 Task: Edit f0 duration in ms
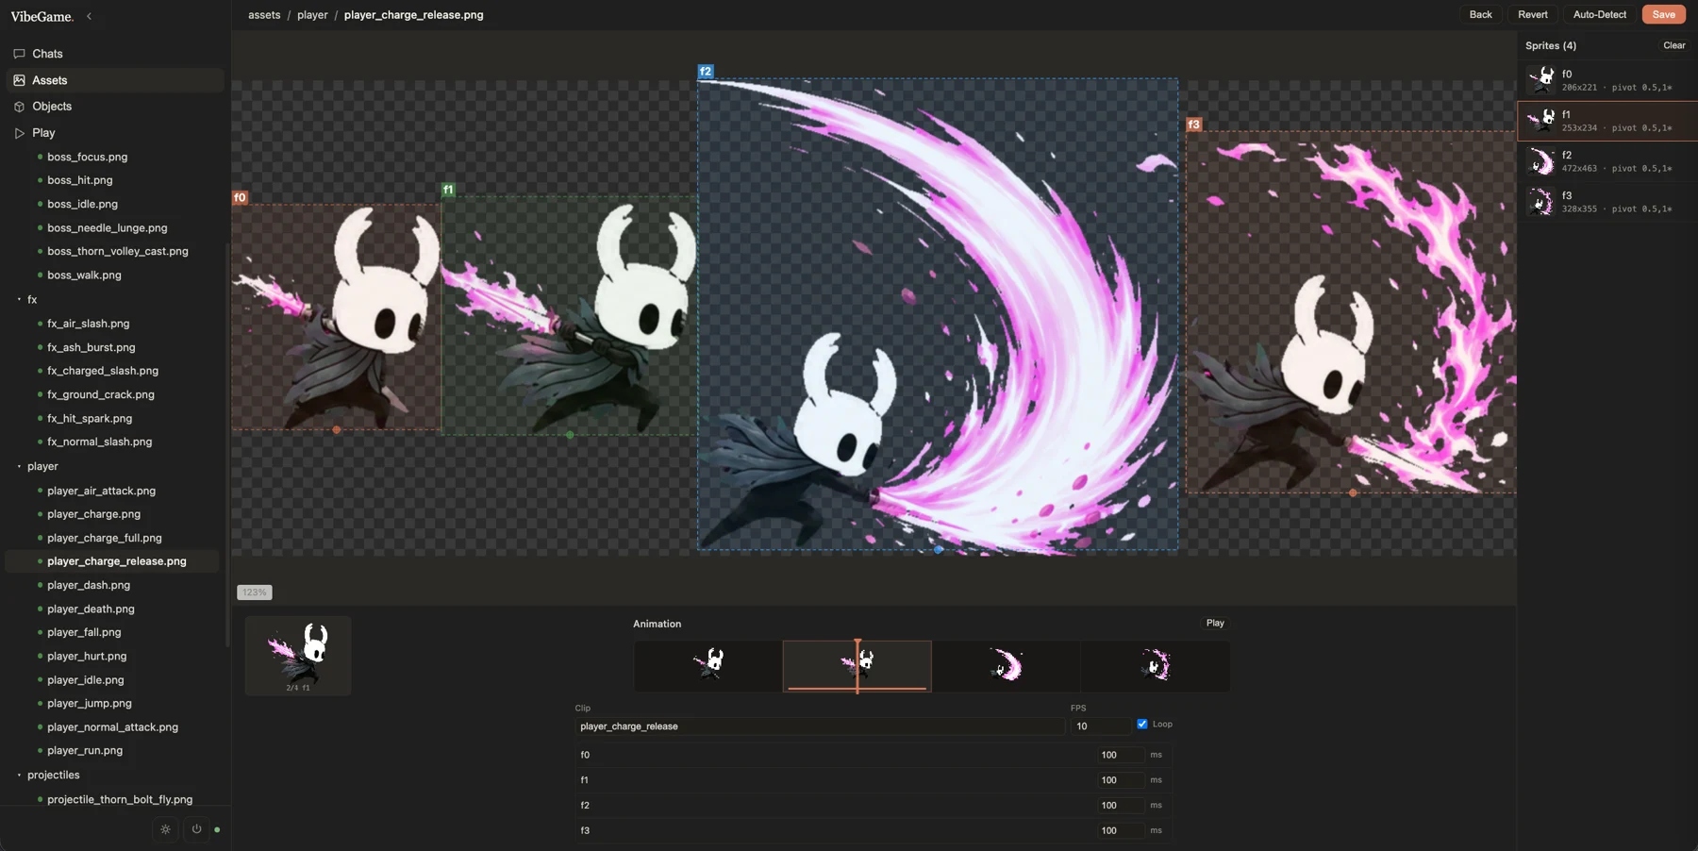click(x=1121, y=755)
